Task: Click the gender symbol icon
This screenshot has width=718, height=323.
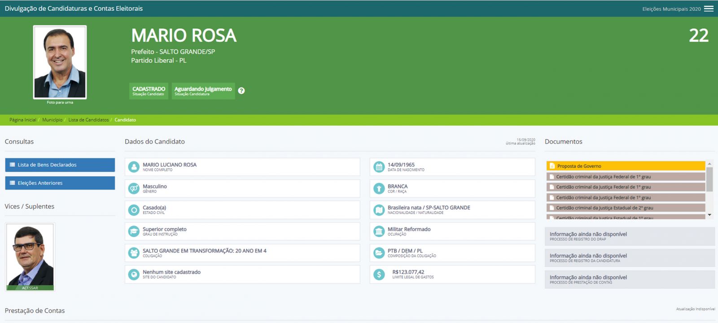Action: (x=134, y=188)
